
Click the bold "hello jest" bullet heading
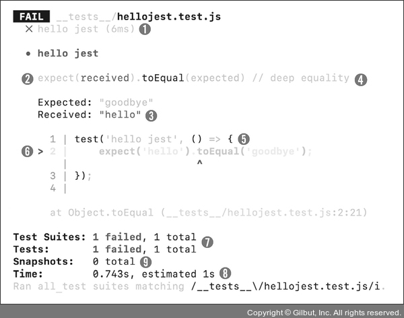[68, 53]
